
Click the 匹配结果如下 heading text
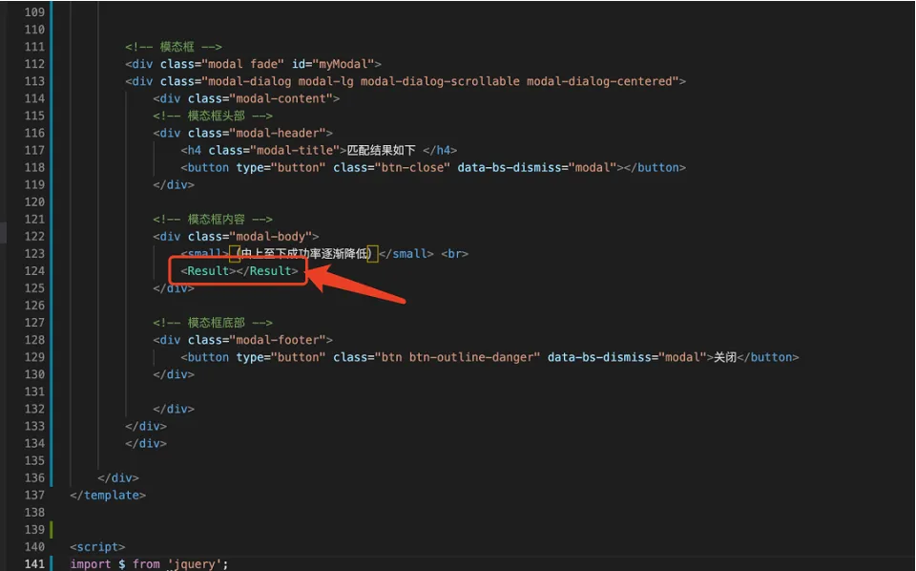click(x=382, y=150)
